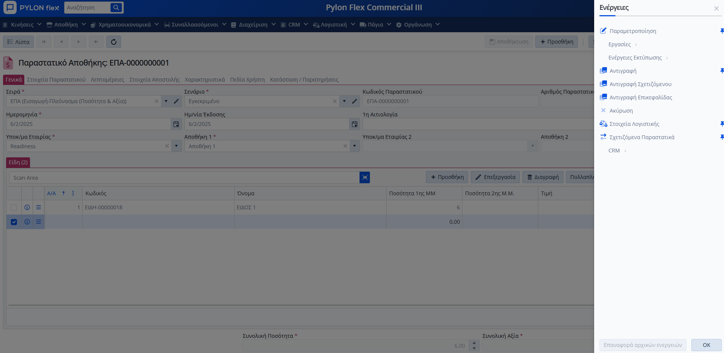Click the Λίστα button
Image resolution: width=724 pixels, height=353 pixels.
click(x=19, y=42)
